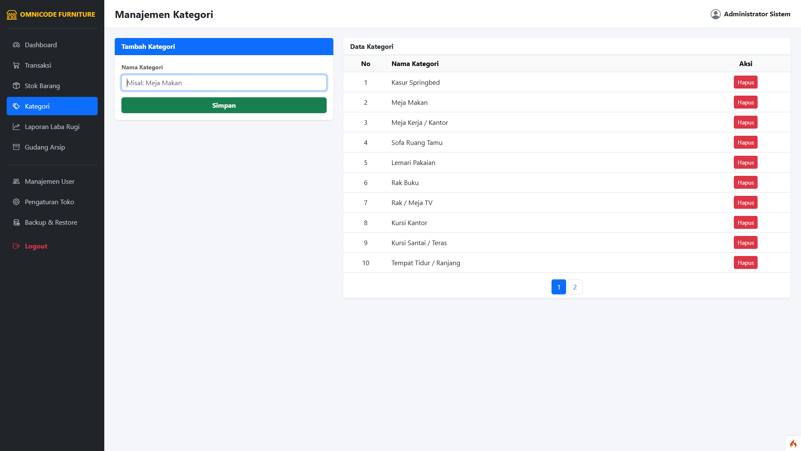The height and width of the screenshot is (451, 801).
Task: Click Hapus for Sofa Ruang Tamu
Action: pyautogui.click(x=745, y=142)
